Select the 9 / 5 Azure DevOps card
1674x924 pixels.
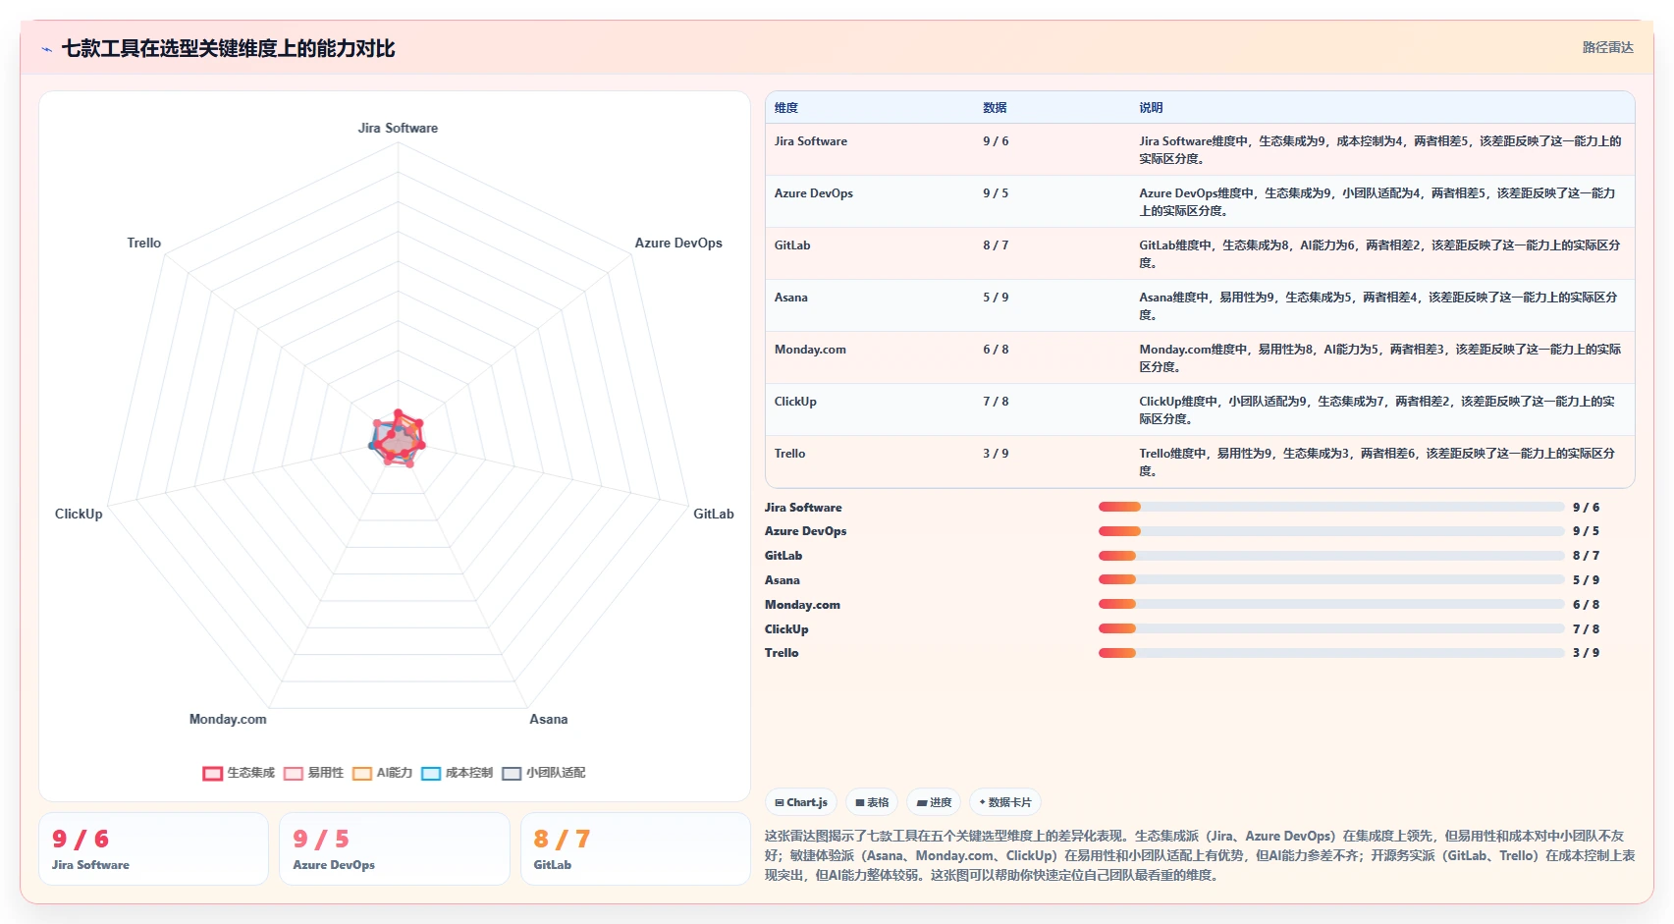395,849
